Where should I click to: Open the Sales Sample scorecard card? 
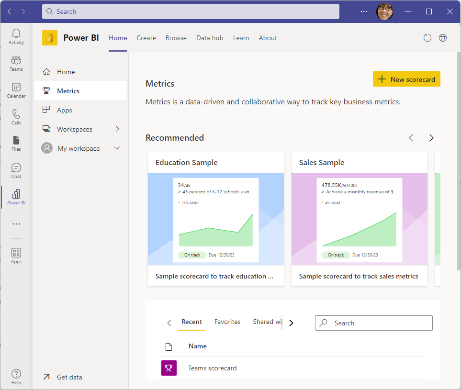click(x=360, y=218)
